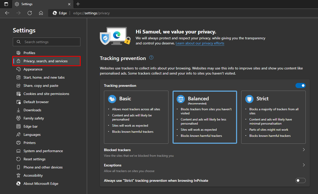Screen dimensions: 318x194
Task: Click the forward navigation arrow
Action: point(18,13)
